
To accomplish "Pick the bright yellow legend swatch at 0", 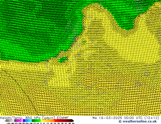I will [41, 121].
